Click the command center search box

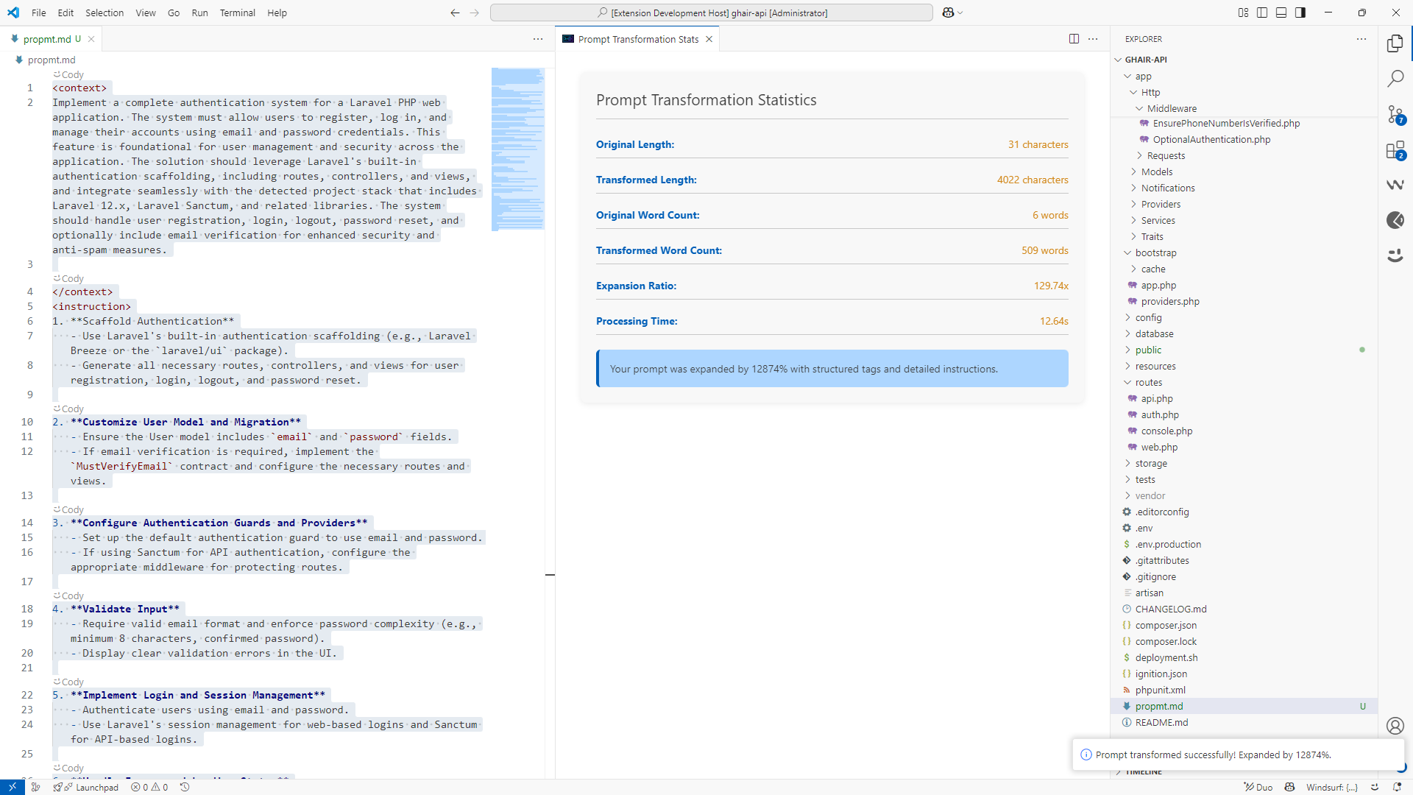pos(711,13)
